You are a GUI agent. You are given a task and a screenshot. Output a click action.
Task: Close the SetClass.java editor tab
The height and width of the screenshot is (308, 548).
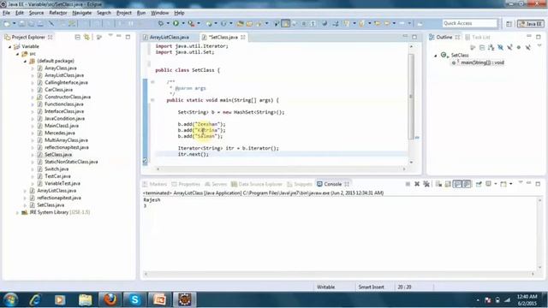tap(243, 37)
